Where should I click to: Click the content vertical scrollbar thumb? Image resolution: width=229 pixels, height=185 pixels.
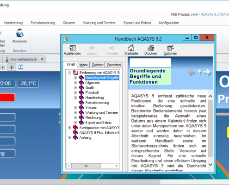210,129
